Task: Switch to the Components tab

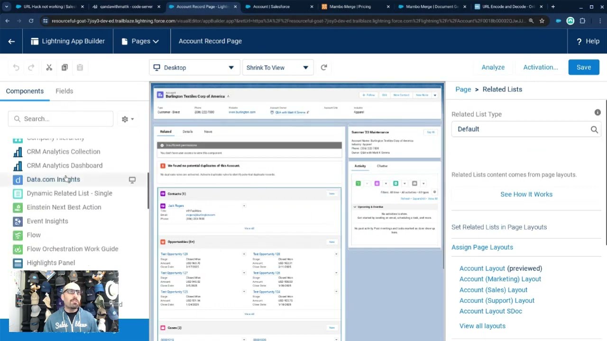Action: point(25,91)
